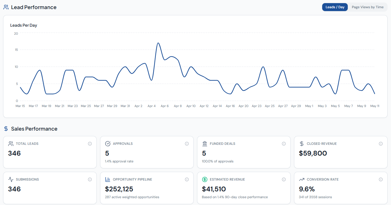Image resolution: width=391 pixels, height=205 pixels.
Task: Switch to the Leads / Day view
Action: click(x=335, y=7)
